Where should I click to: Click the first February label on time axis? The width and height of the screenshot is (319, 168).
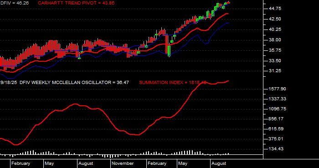[x=21, y=163]
